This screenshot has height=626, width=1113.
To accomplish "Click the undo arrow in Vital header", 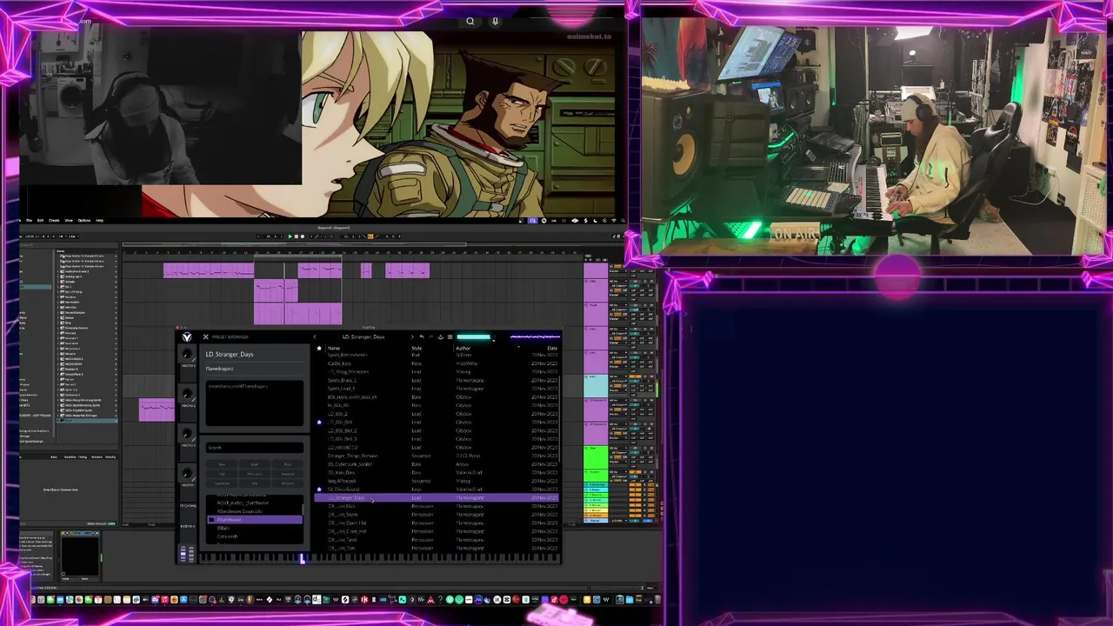I will [421, 337].
